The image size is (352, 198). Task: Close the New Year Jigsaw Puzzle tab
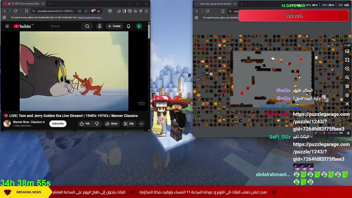click(x=235, y=4)
